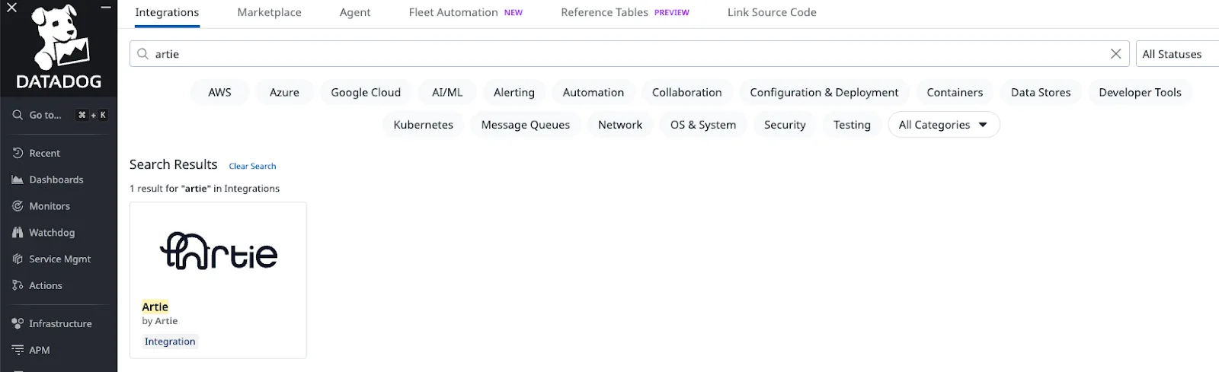Filter by Kubernetes category

point(423,125)
